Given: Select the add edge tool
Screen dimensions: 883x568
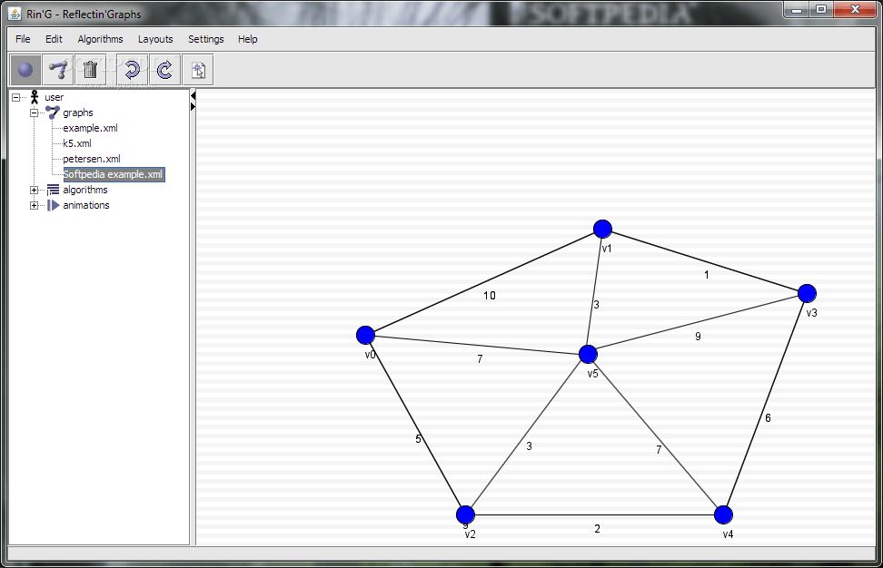Looking at the screenshot, I should (58, 70).
